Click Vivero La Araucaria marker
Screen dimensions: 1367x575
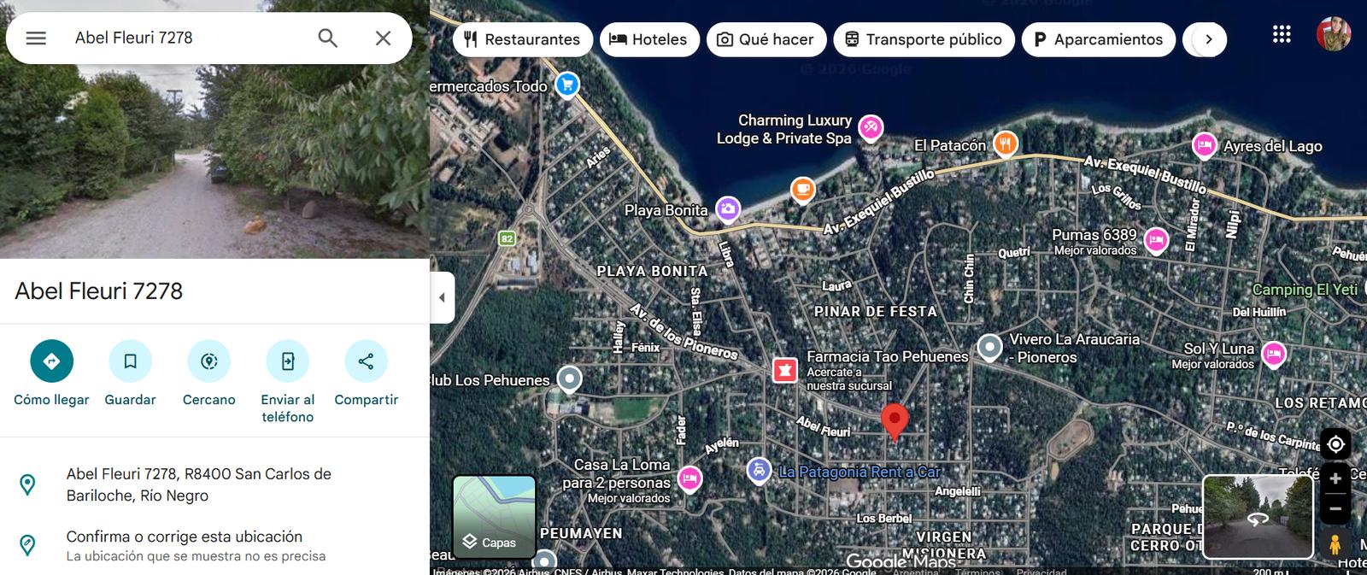pos(989,347)
